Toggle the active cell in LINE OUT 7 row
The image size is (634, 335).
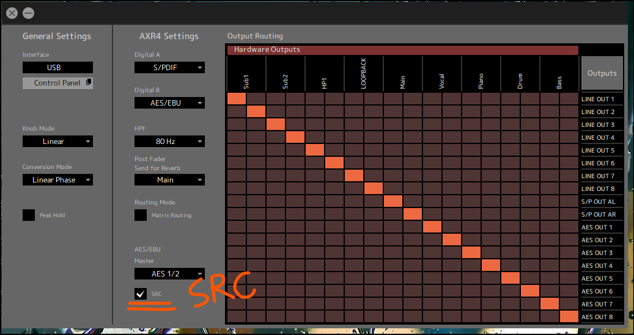(x=354, y=176)
